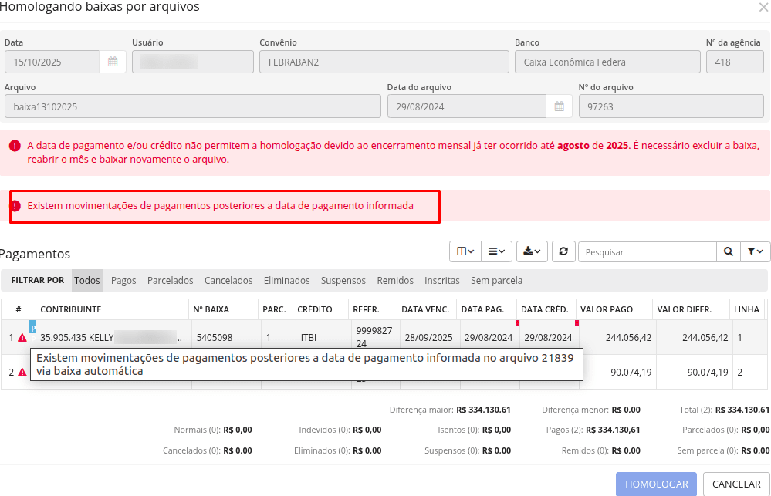Click the red alert icon on row 1
This screenshot has height=496, width=771.
click(20, 336)
